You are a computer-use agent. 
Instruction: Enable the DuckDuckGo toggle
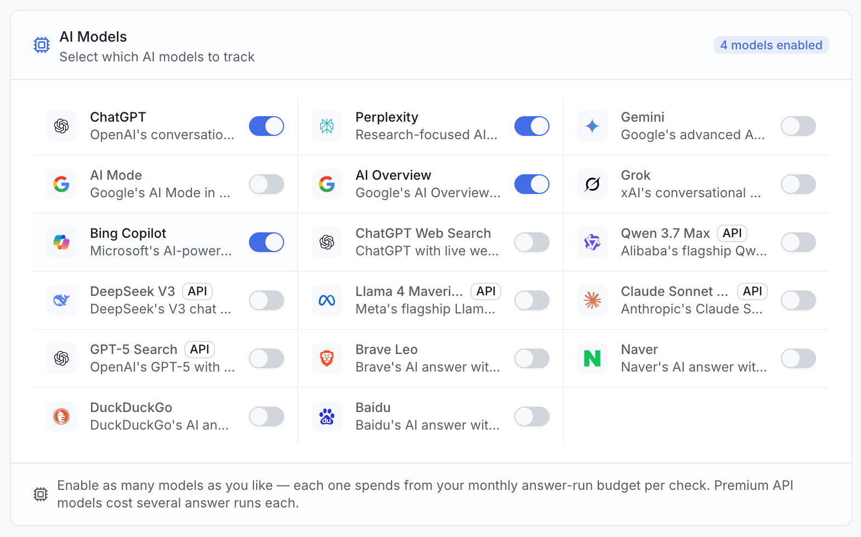pos(267,416)
